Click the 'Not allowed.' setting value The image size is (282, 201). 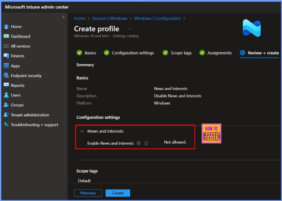tap(175, 142)
